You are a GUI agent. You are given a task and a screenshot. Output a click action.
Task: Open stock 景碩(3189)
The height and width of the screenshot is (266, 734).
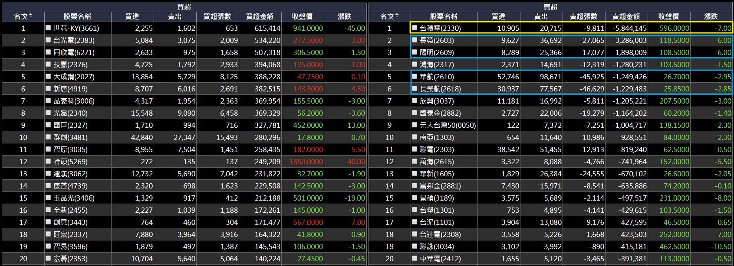tap(437, 198)
